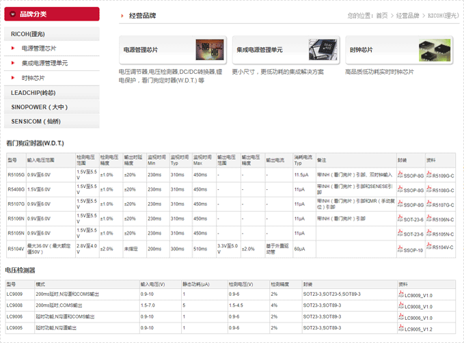Open the 电源管理芯片 card chip thumbnail

(210, 50)
